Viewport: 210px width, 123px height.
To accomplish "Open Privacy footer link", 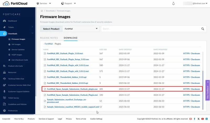I will pyautogui.click(x=69, y=119).
